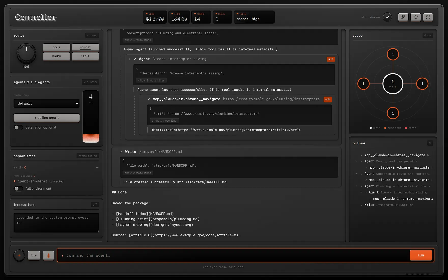Collapse Zoning and use permits in outline
Image resolution: width=448 pixels, height=280 pixels.
(357, 161)
